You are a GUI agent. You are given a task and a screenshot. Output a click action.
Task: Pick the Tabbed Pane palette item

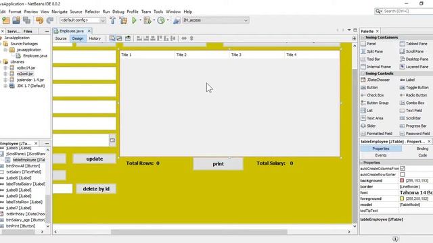(x=413, y=44)
